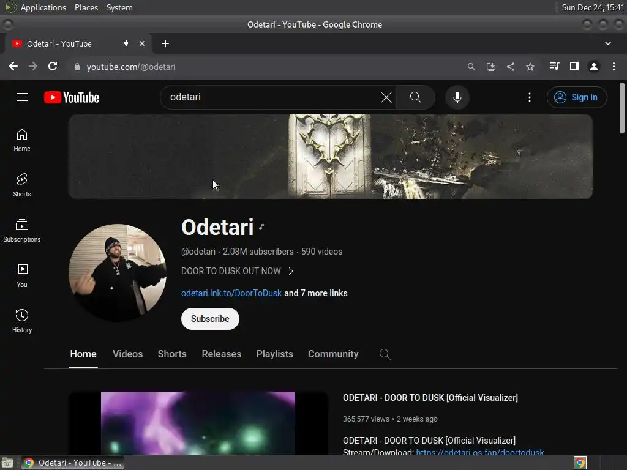Click the show desktop icon in taskbar
The width and height of the screenshot is (627, 470).
pyautogui.click(x=7, y=463)
